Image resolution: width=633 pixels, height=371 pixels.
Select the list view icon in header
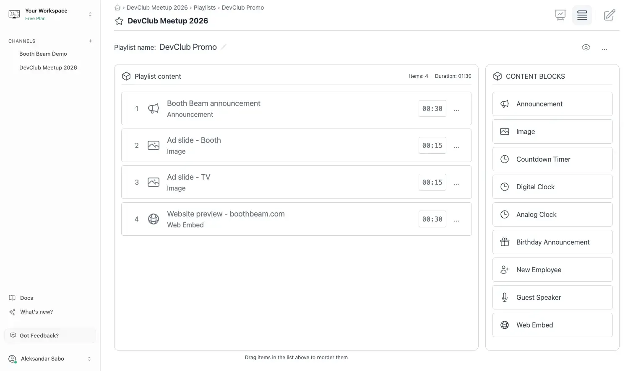coord(582,15)
